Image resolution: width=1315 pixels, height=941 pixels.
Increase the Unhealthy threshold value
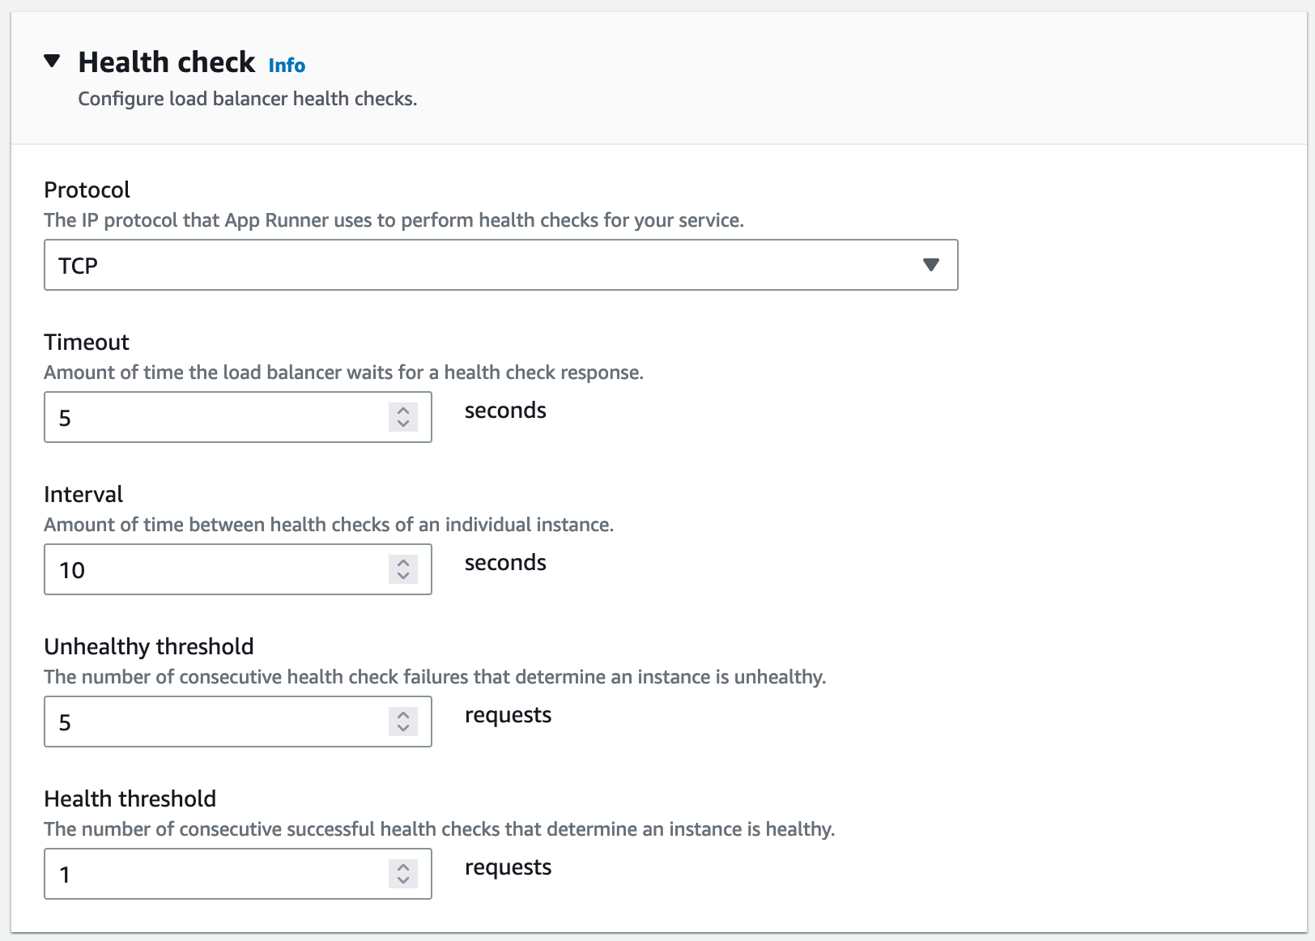[402, 714]
